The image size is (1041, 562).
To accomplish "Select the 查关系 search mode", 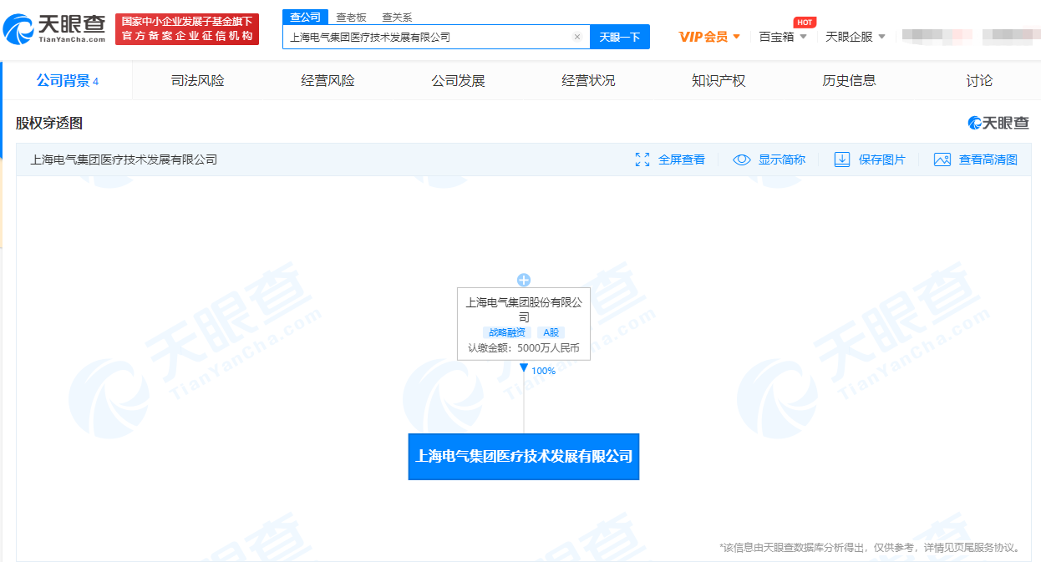I will coord(397,17).
